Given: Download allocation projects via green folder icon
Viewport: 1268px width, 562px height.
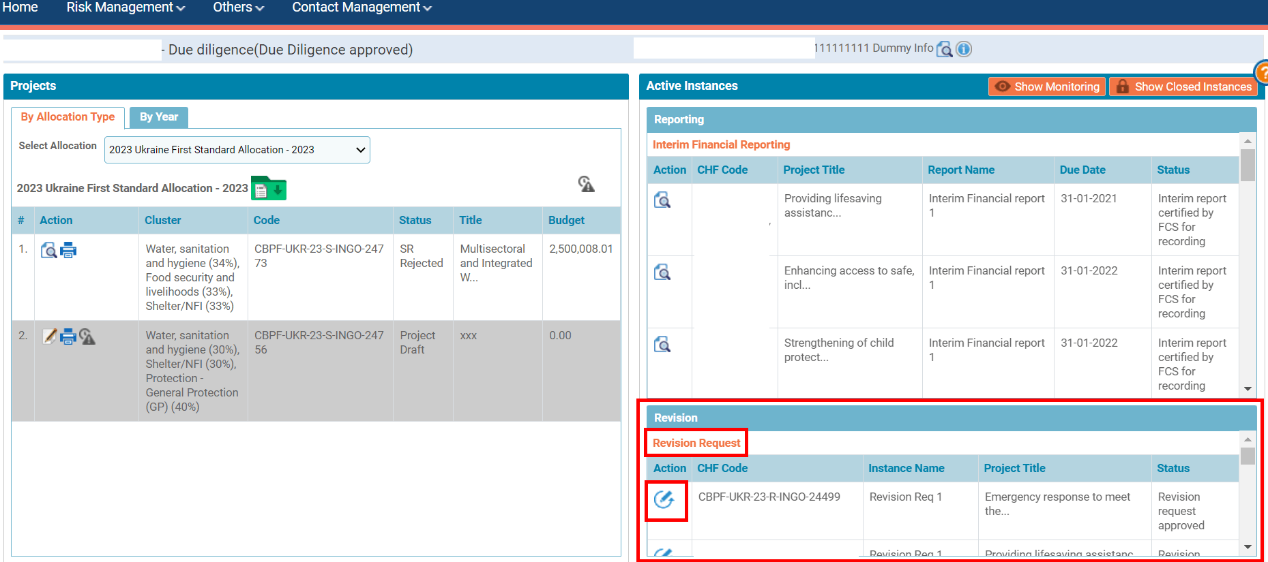Looking at the screenshot, I should (x=269, y=188).
